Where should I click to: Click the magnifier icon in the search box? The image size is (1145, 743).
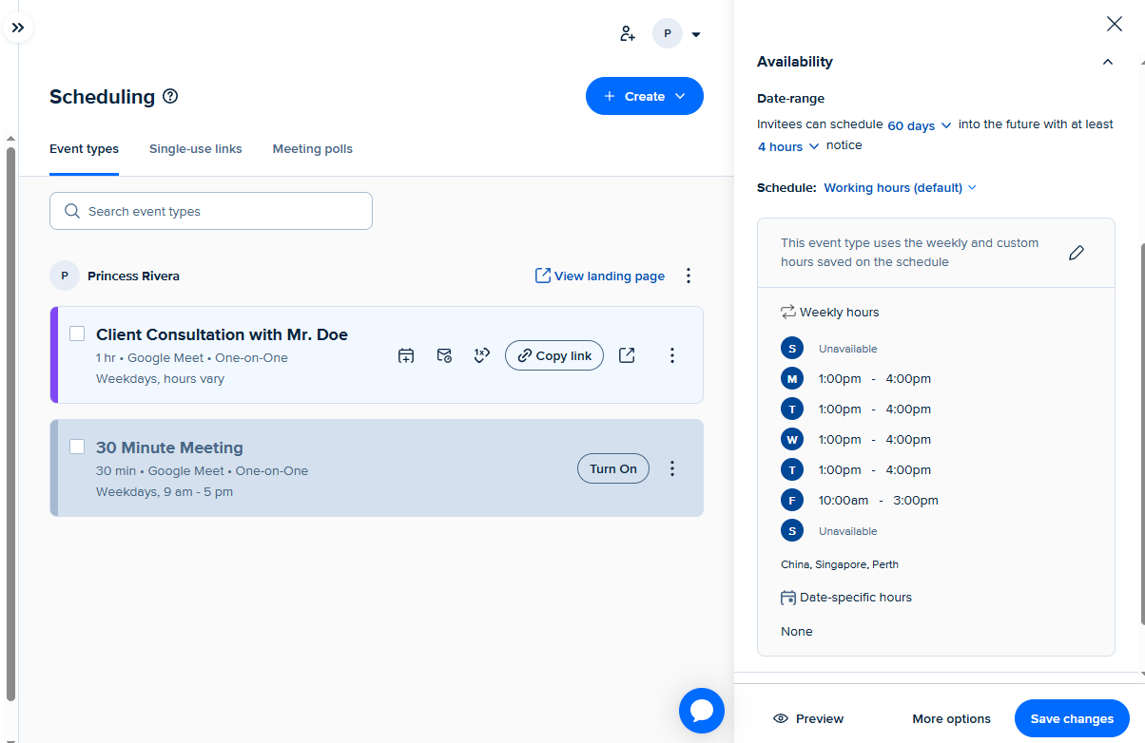point(72,211)
